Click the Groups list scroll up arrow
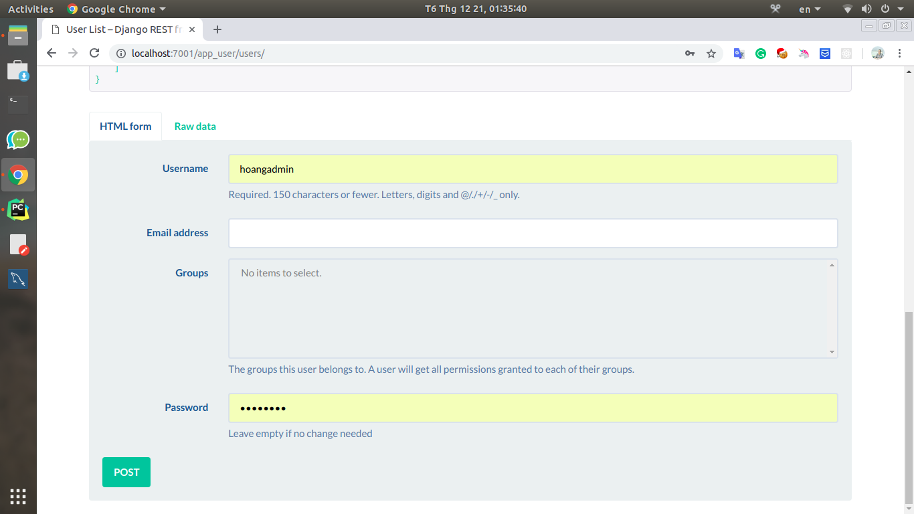Image resolution: width=914 pixels, height=514 pixels. [x=832, y=265]
